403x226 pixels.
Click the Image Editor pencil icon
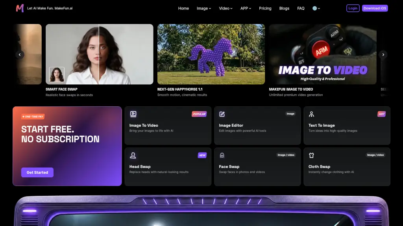(222, 114)
